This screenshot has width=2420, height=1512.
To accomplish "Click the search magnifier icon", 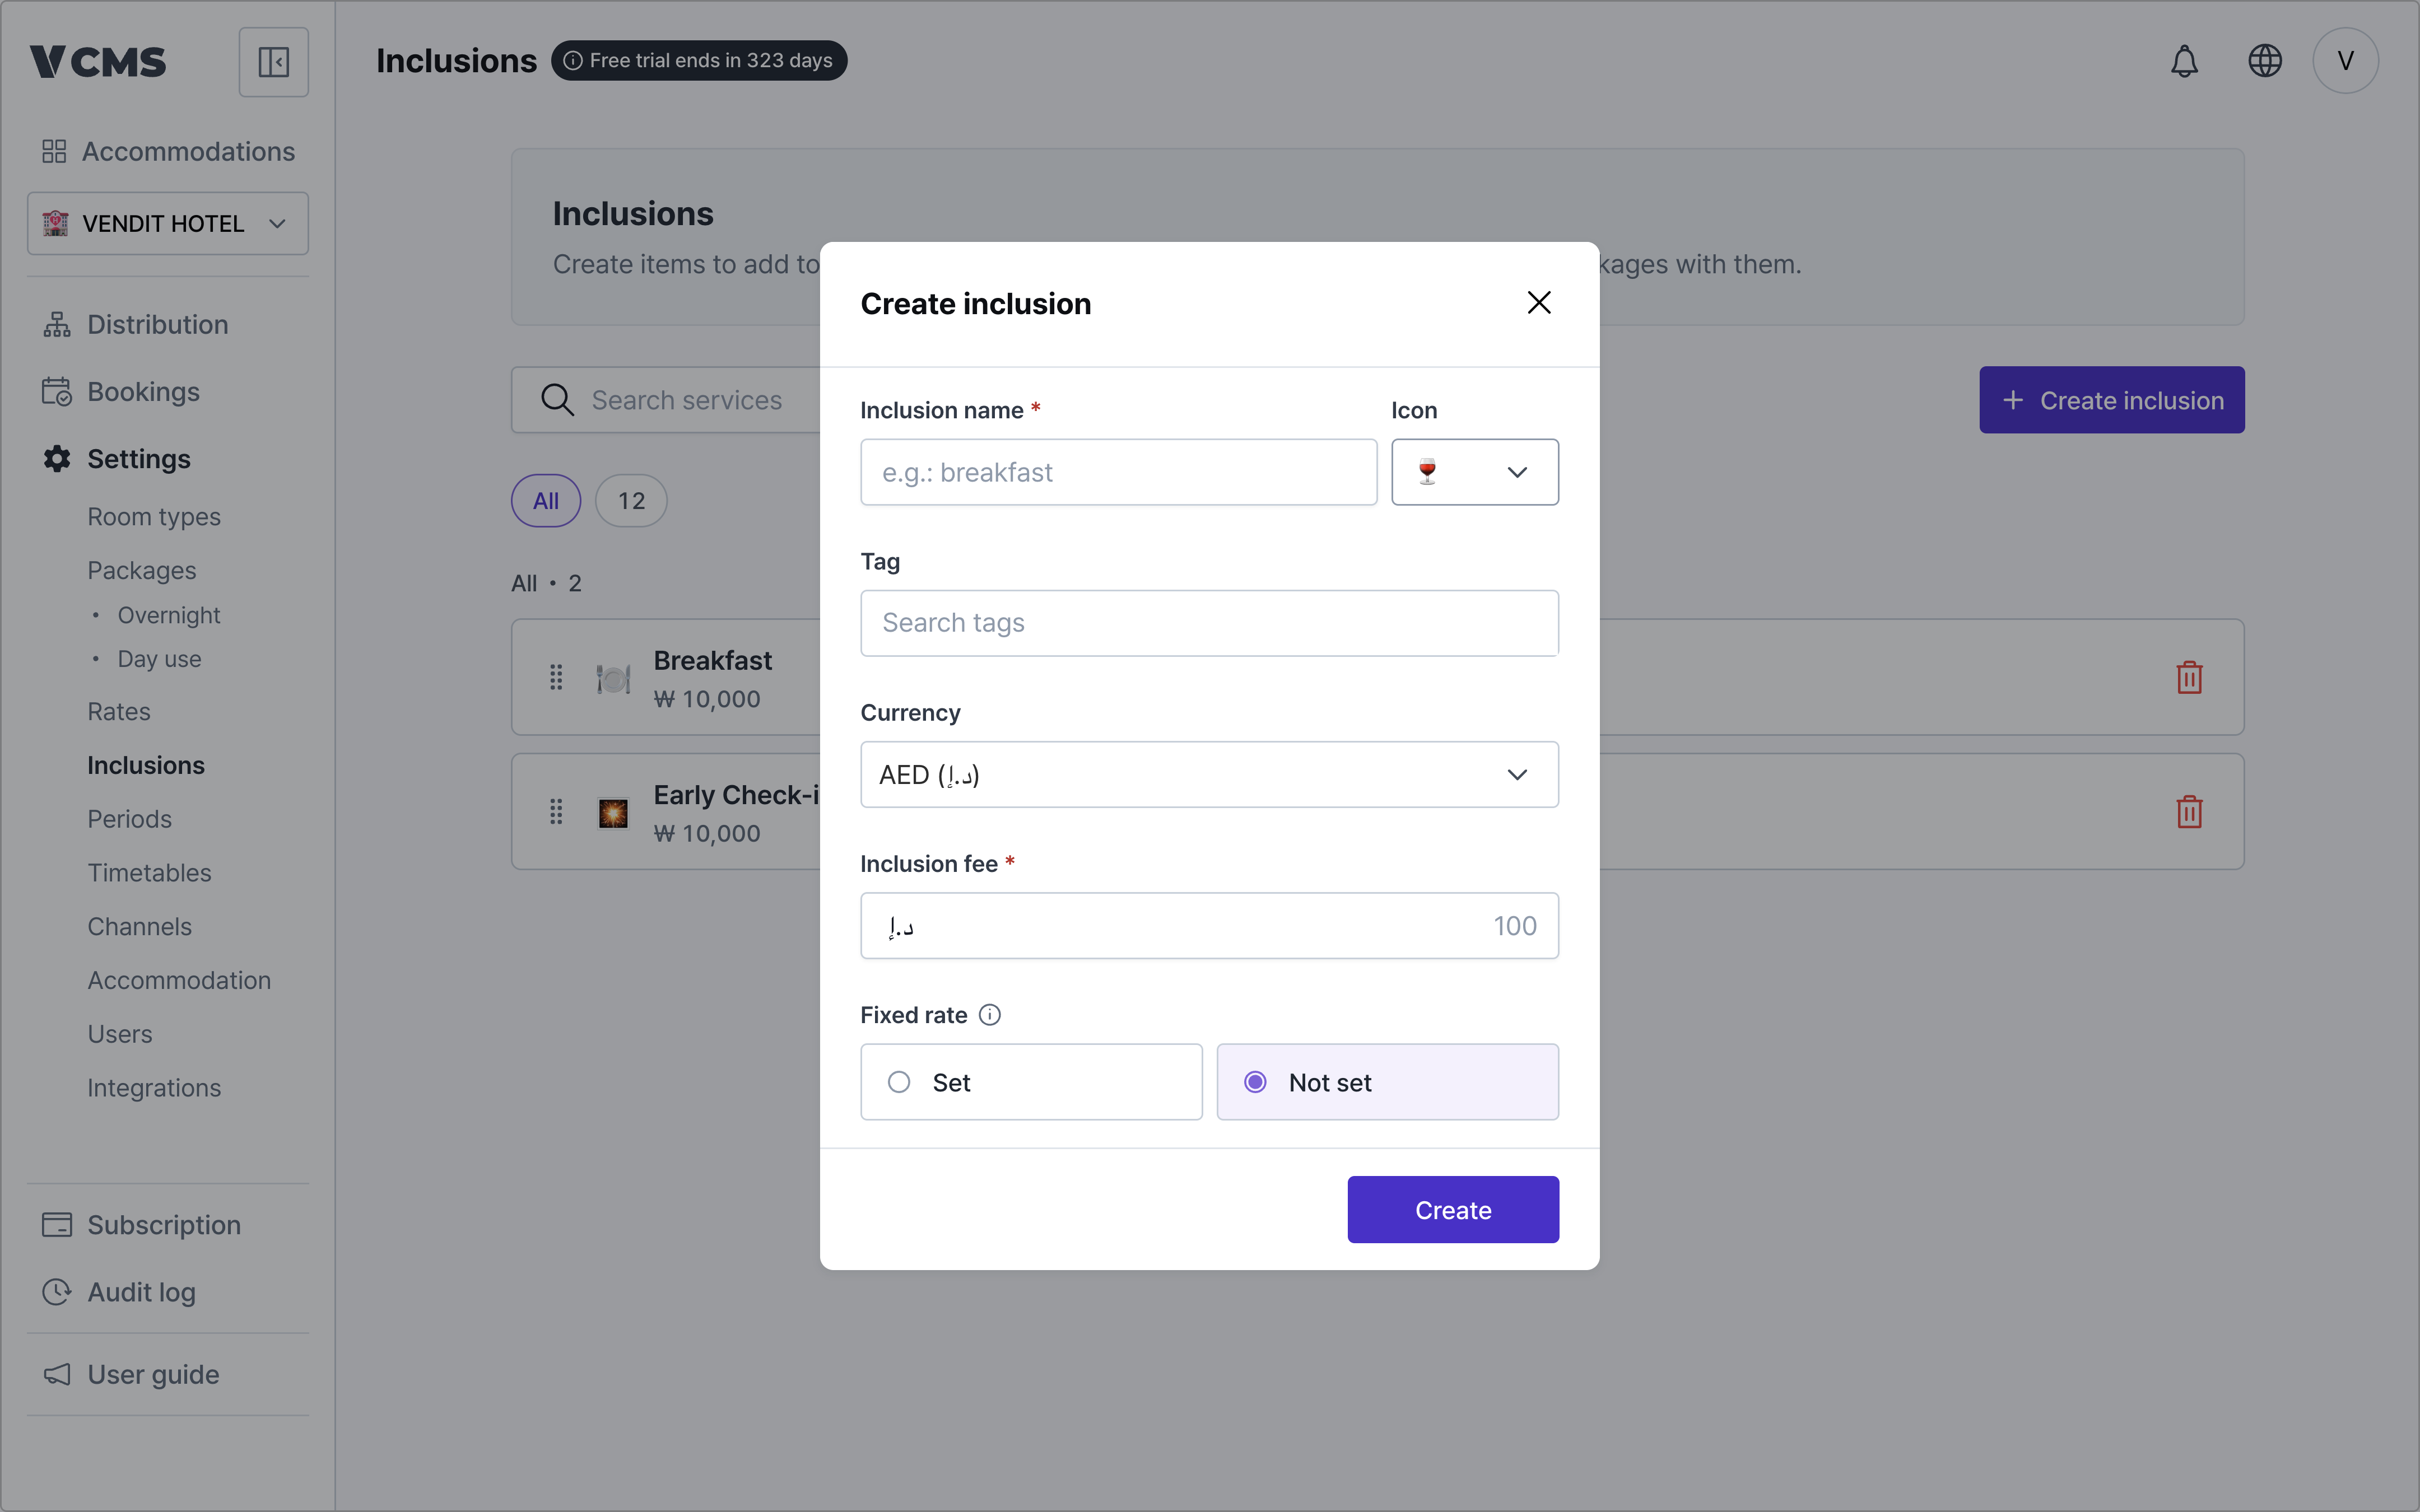I will coord(557,400).
